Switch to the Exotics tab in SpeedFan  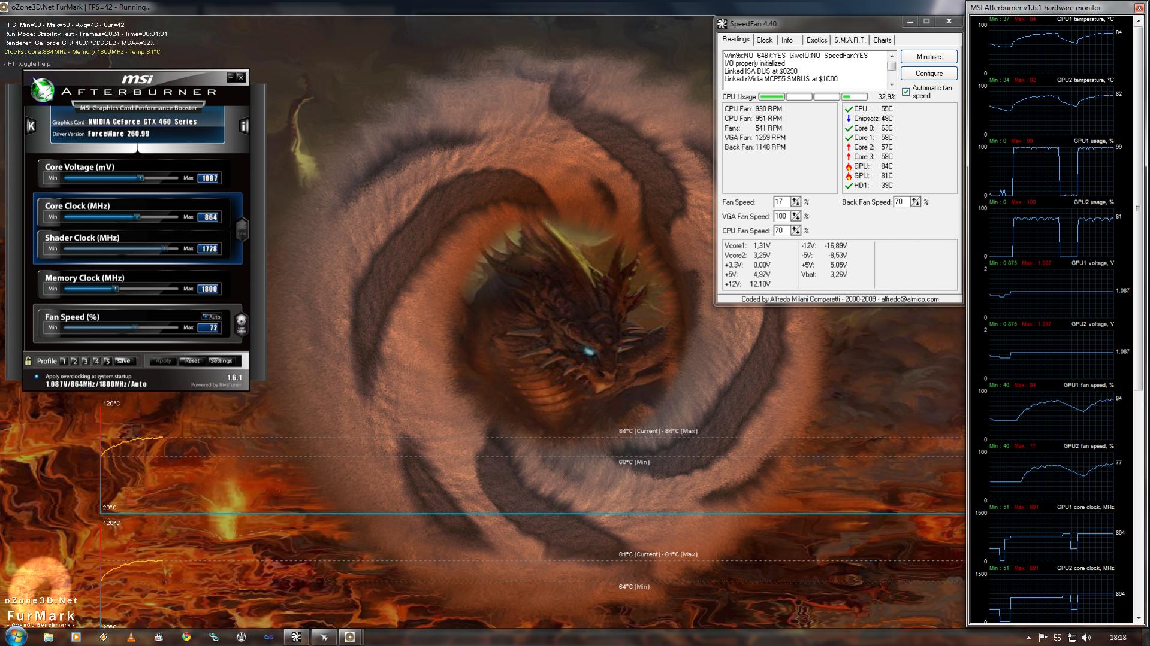pos(817,40)
